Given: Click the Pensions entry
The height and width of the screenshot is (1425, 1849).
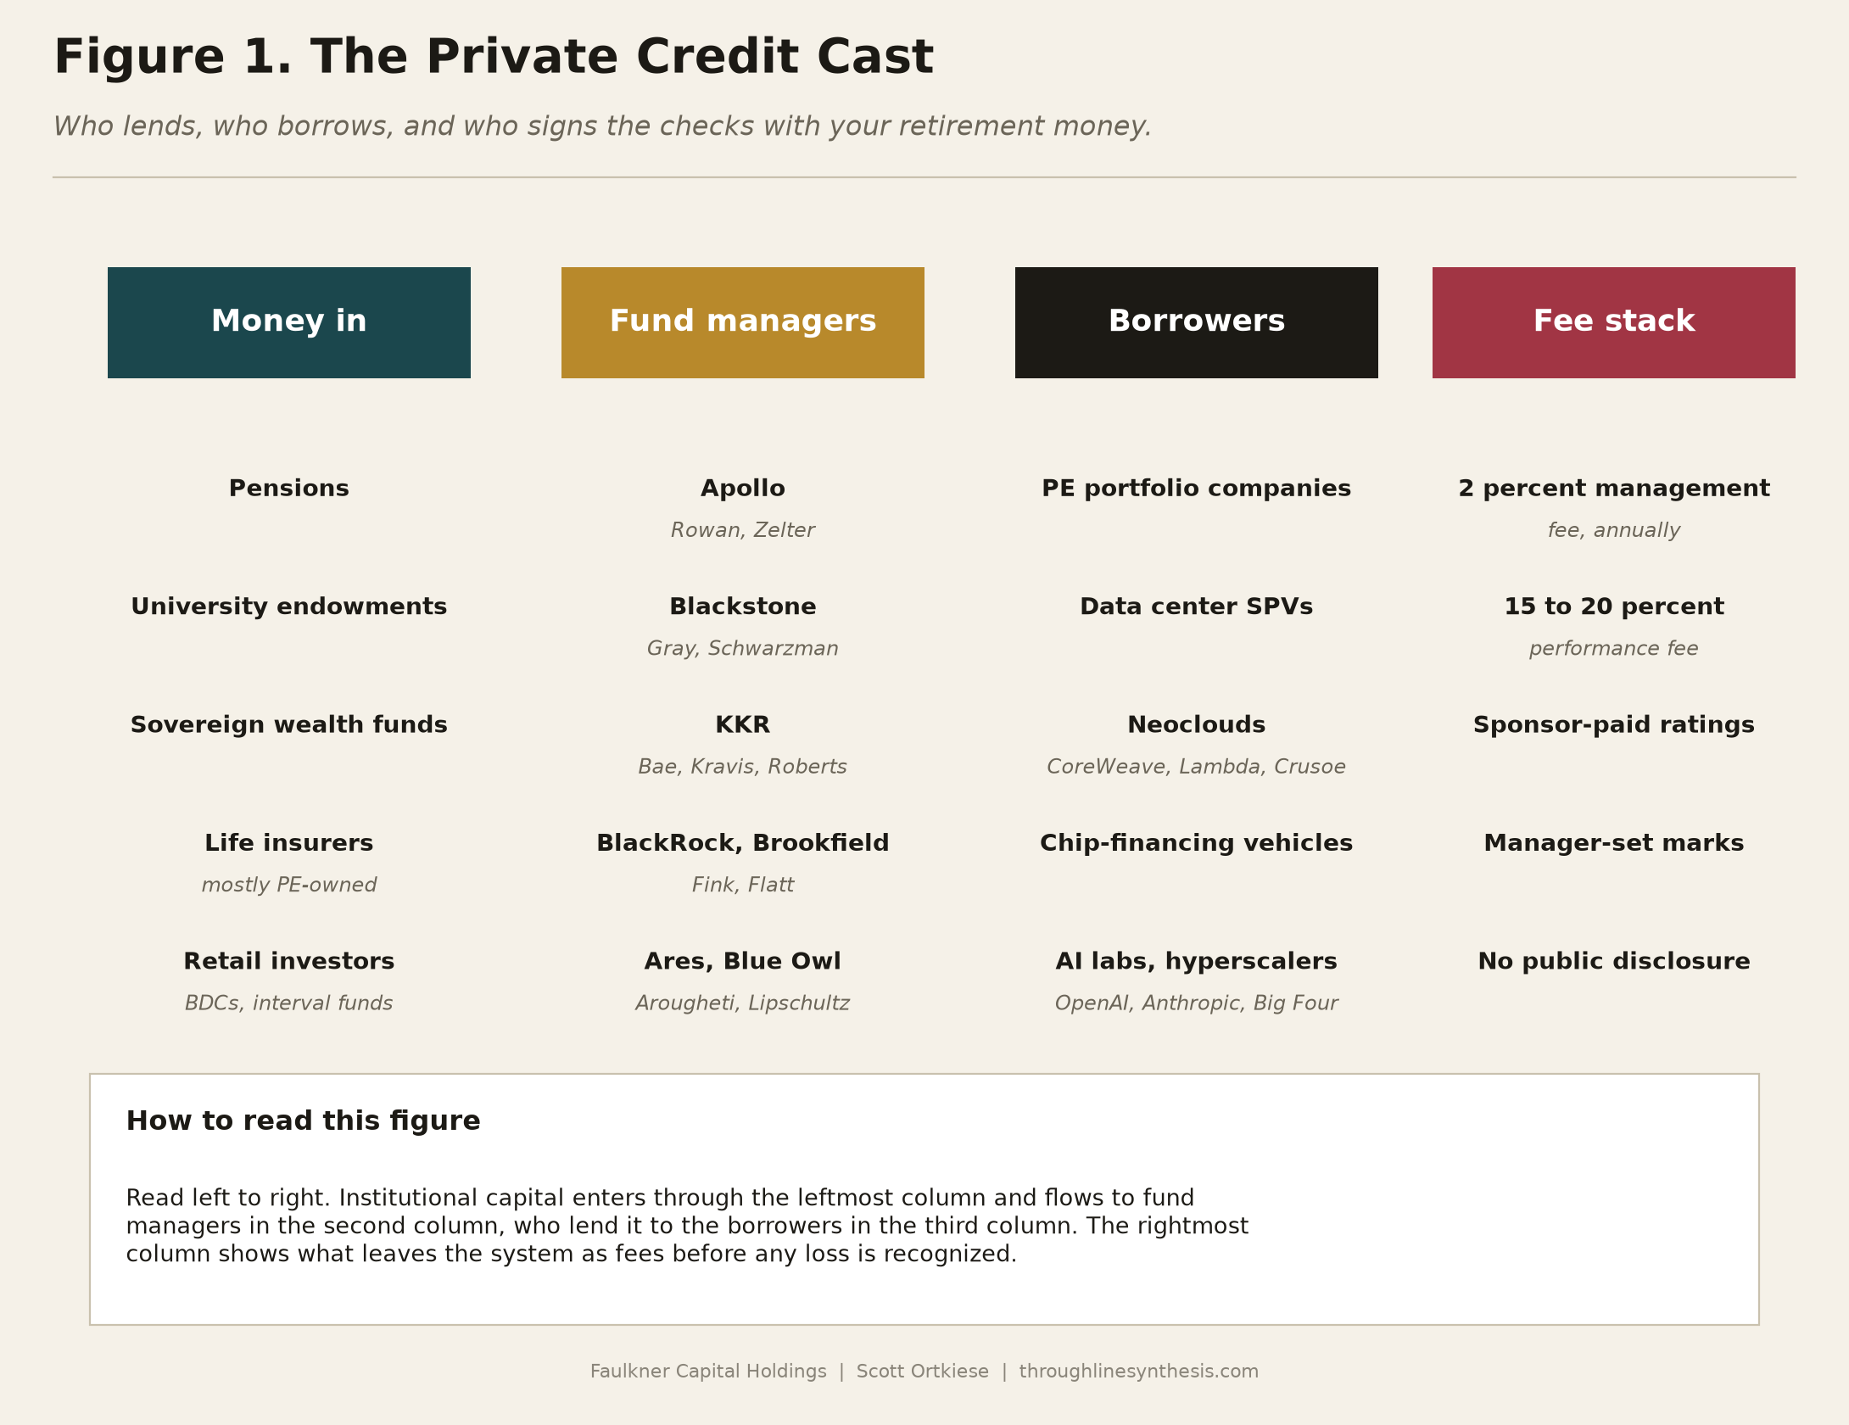Looking at the screenshot, I should coord(289,489).
